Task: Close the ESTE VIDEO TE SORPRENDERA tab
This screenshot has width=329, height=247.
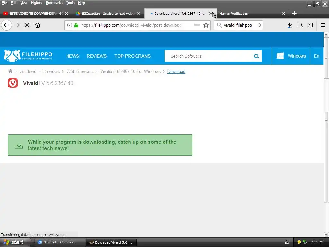Action: coord(67,14)
